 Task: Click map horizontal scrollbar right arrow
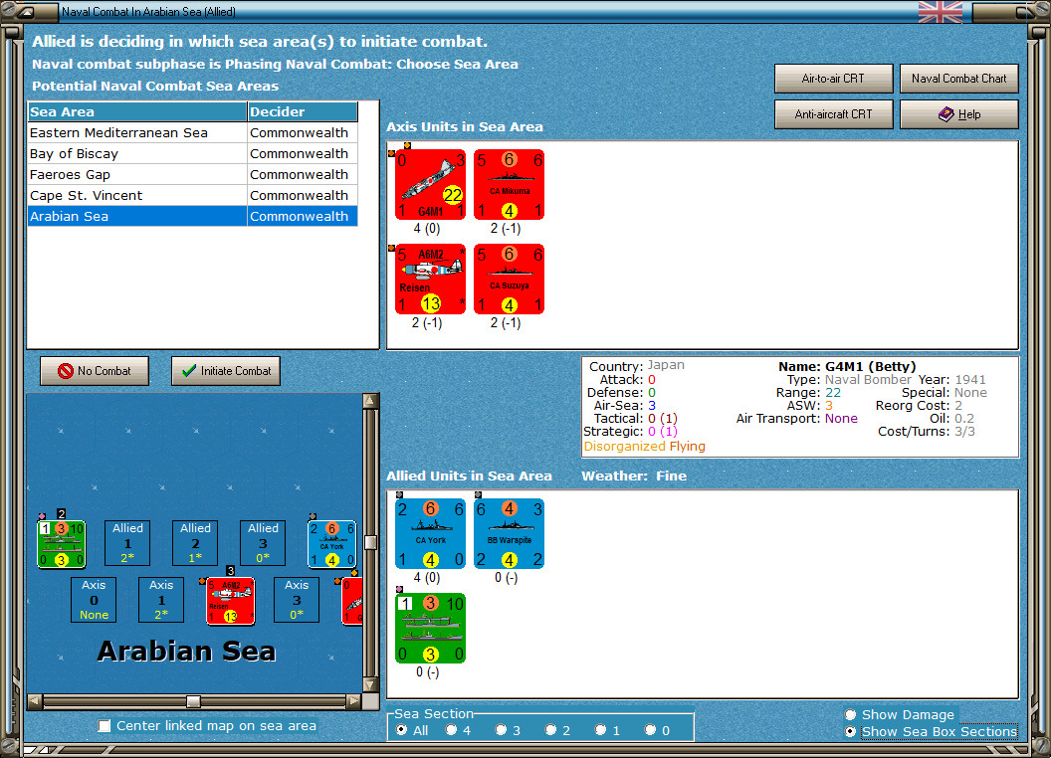(x=354, y=701)
